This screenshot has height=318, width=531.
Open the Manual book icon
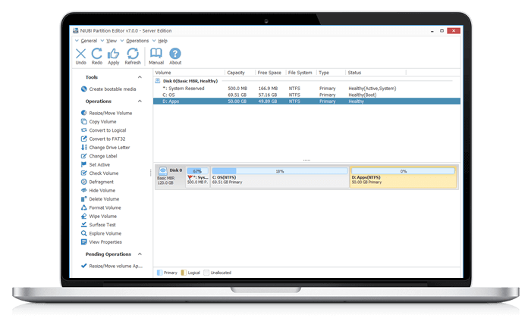[x=156, y=54]
